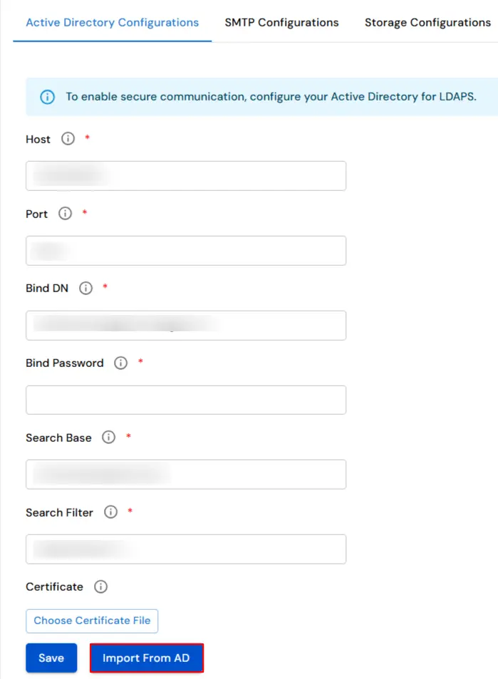
Task: Click the Bind DN input field
Action: [x=185, y=325]
